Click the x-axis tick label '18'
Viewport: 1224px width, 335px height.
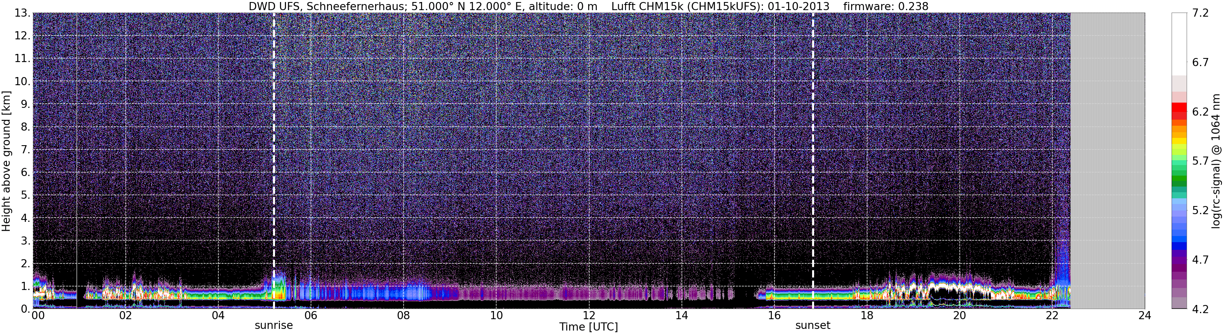[867, 316]
